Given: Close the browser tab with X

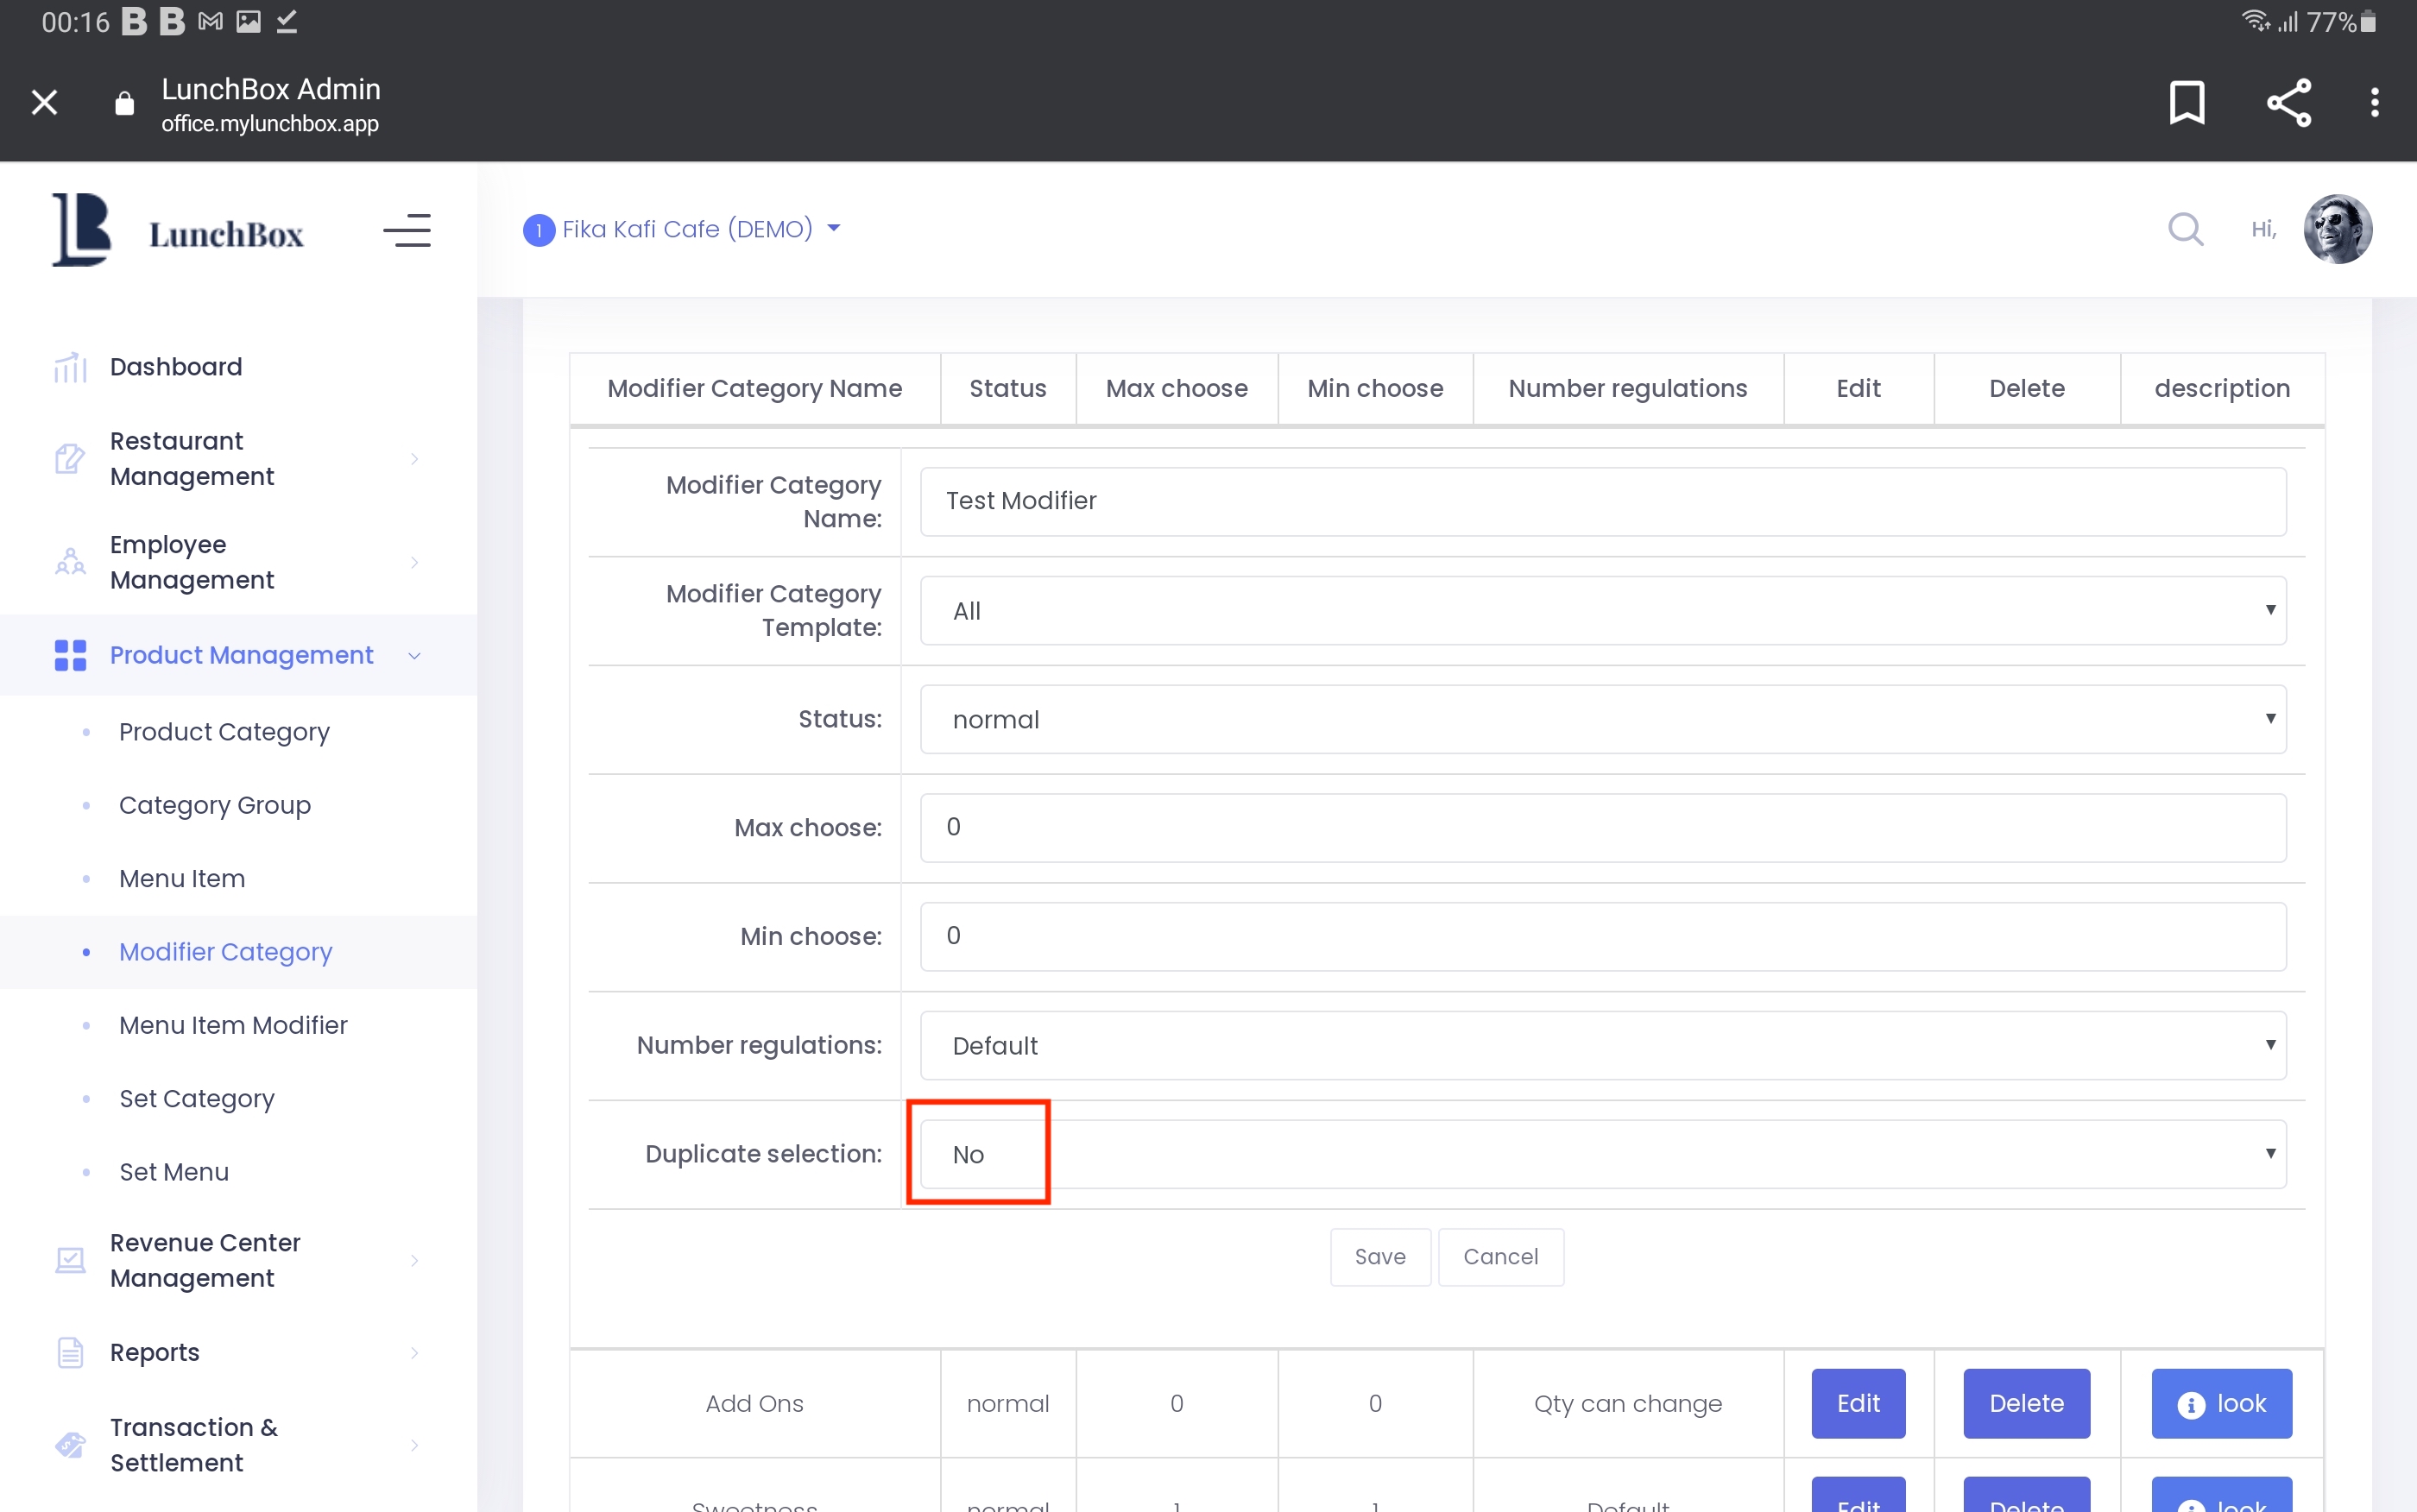Looking at the screenshot, I should 44,102.
